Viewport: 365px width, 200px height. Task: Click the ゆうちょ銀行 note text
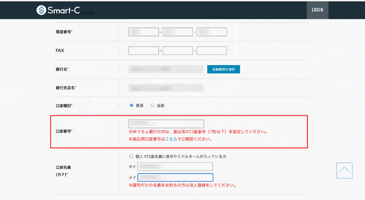pyautogui.click(x=198, y=132)
